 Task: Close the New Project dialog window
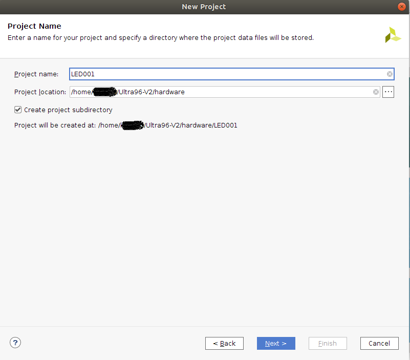click(x=402, y=7)
